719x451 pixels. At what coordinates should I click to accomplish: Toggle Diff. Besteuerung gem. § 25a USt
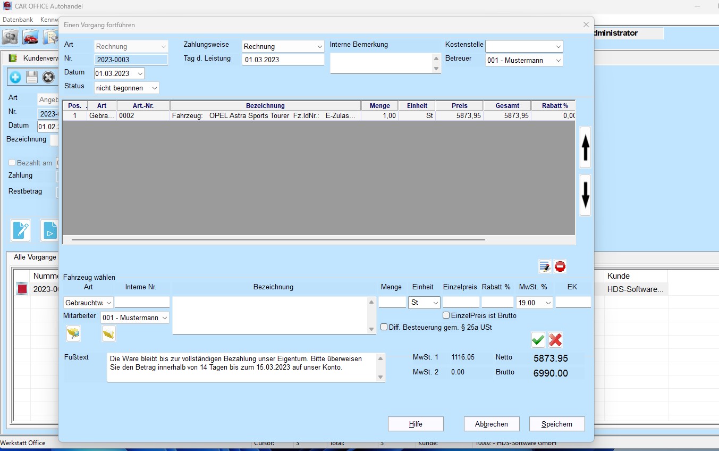coord(384,327)
